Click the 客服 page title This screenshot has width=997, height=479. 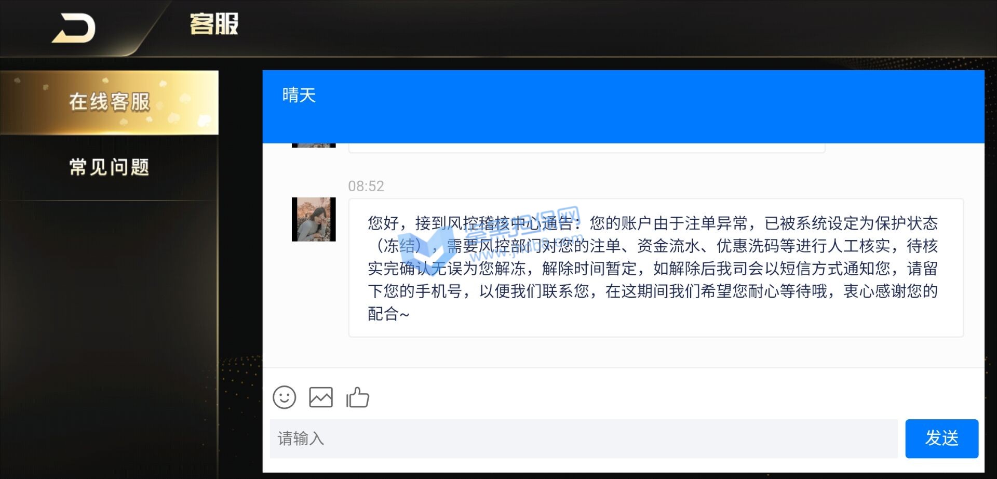click(x=214, y=24)
